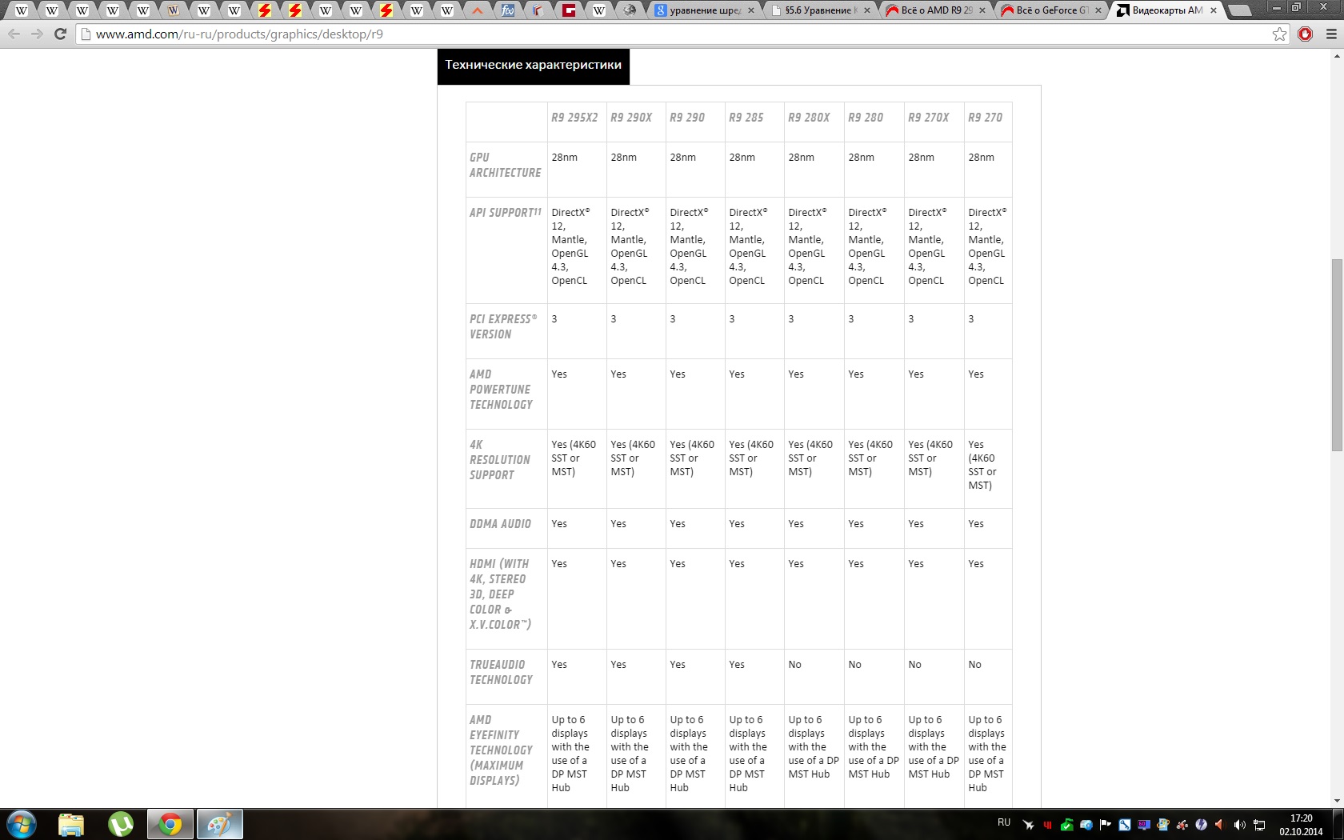This screenshot has width=1344, height=840.
Task: Click the page vertical scrollbar thumb
Action: point(1337,354)
